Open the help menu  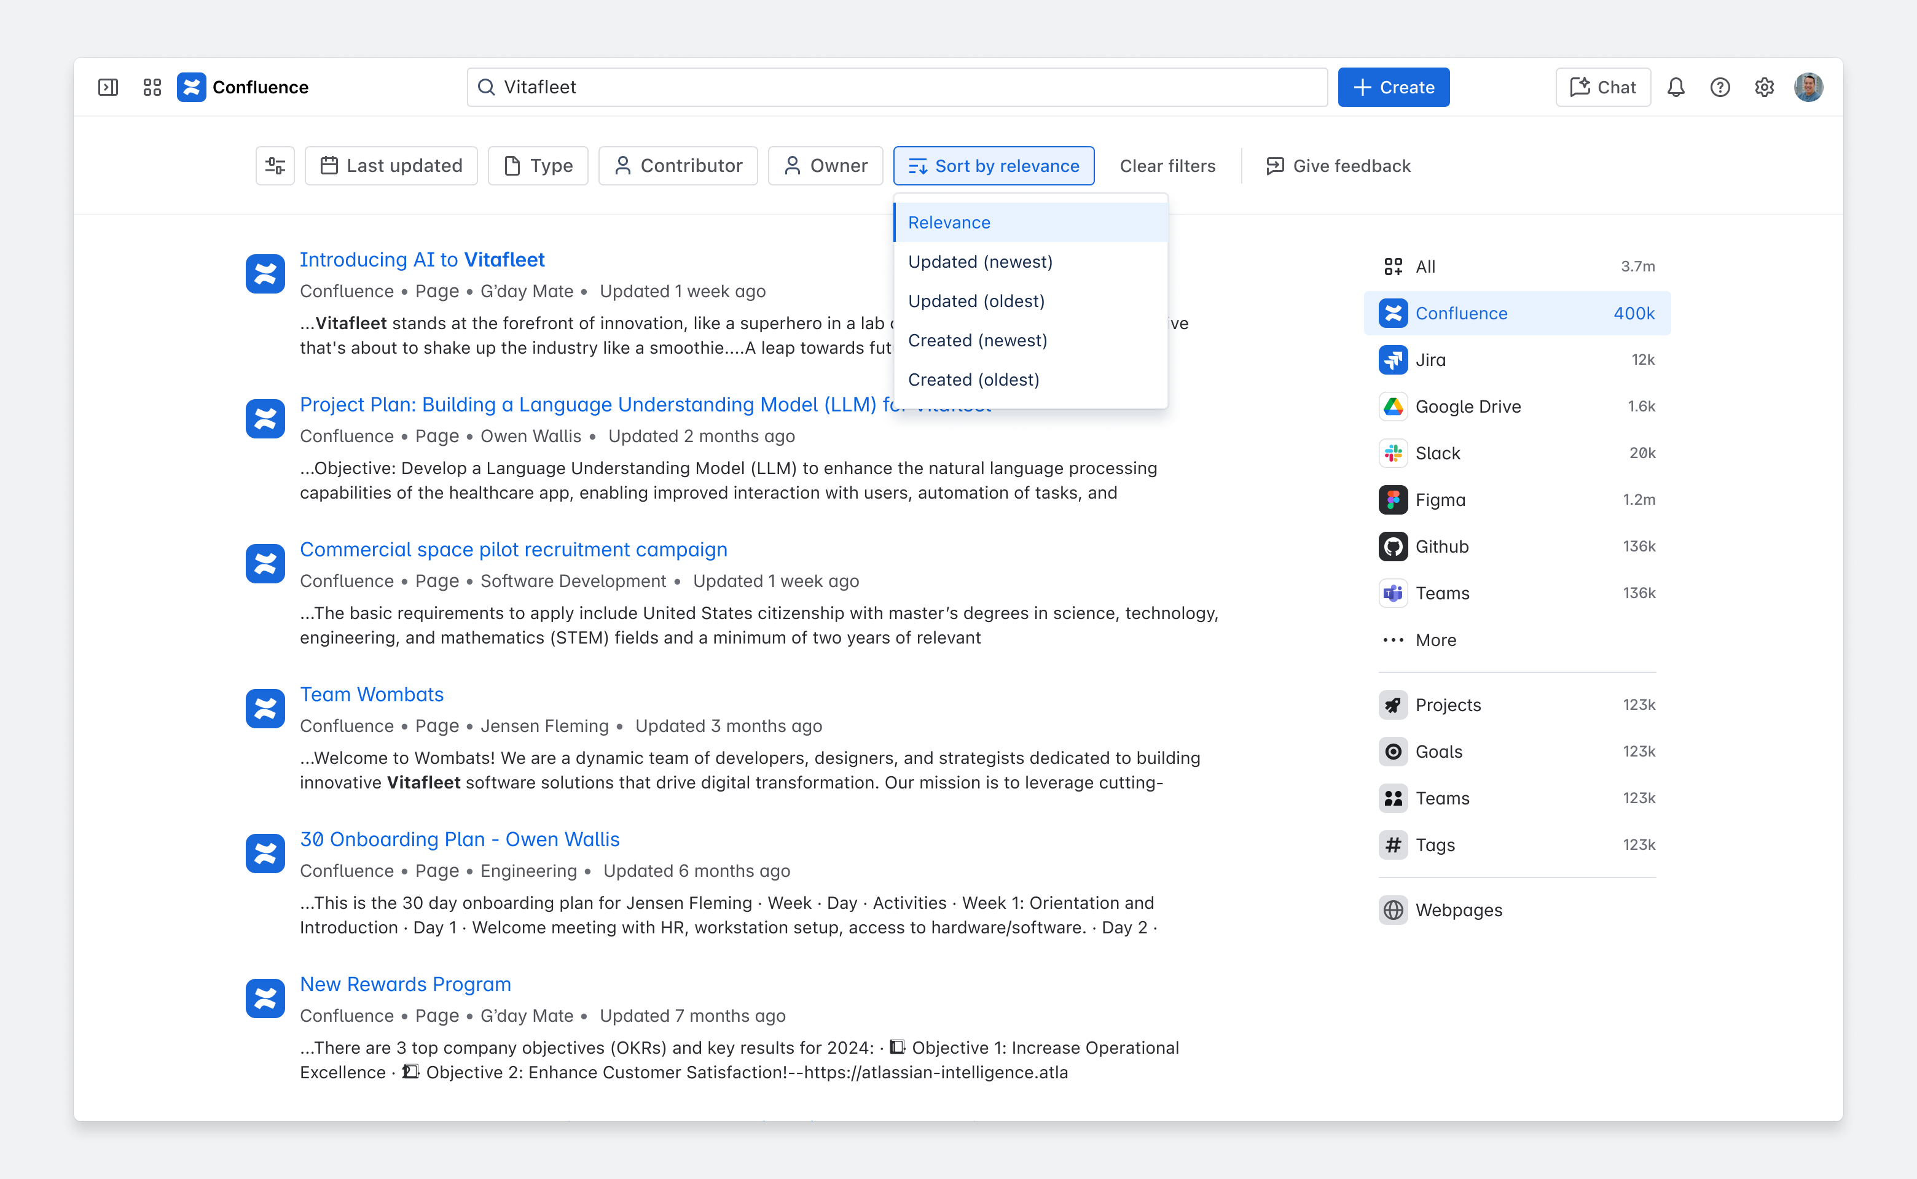pyautogui.click(x=1720, y=87)
